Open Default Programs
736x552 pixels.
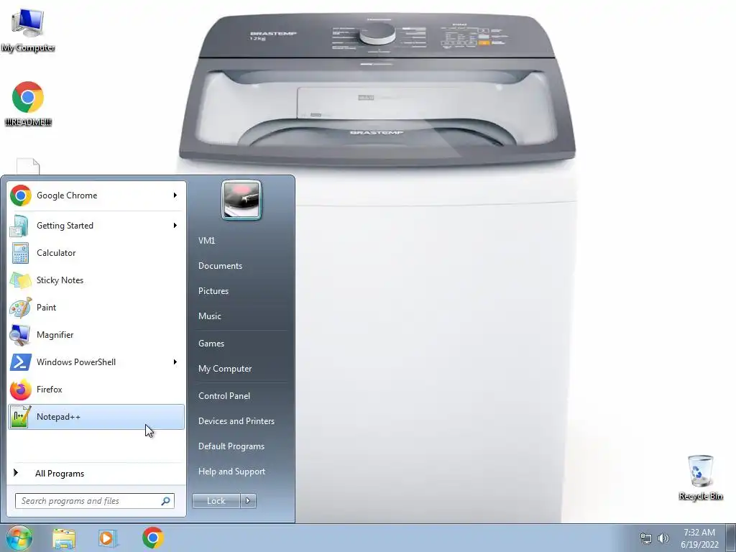point(240,446)
